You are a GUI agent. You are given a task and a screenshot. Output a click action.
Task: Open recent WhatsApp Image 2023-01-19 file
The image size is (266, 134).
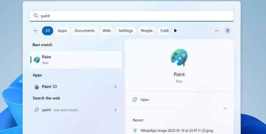click(x=177, y=130)
